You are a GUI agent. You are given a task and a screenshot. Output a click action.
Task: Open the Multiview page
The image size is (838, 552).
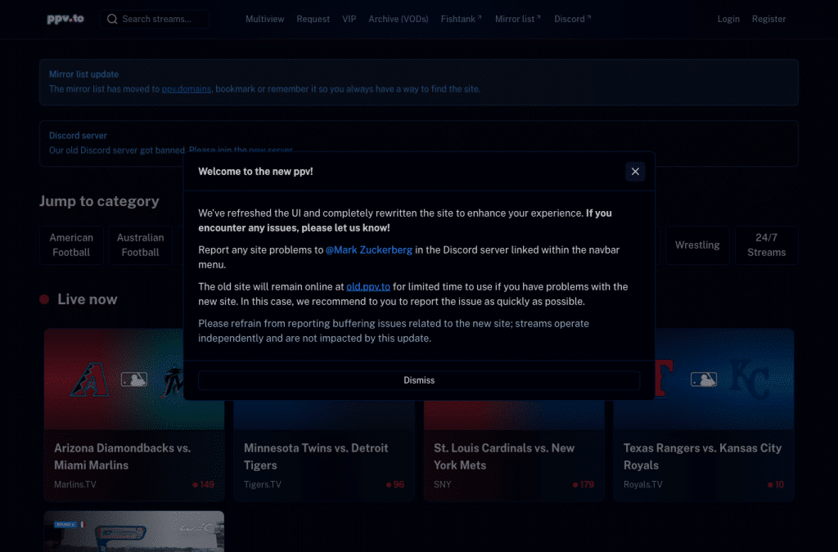point(264,20)
